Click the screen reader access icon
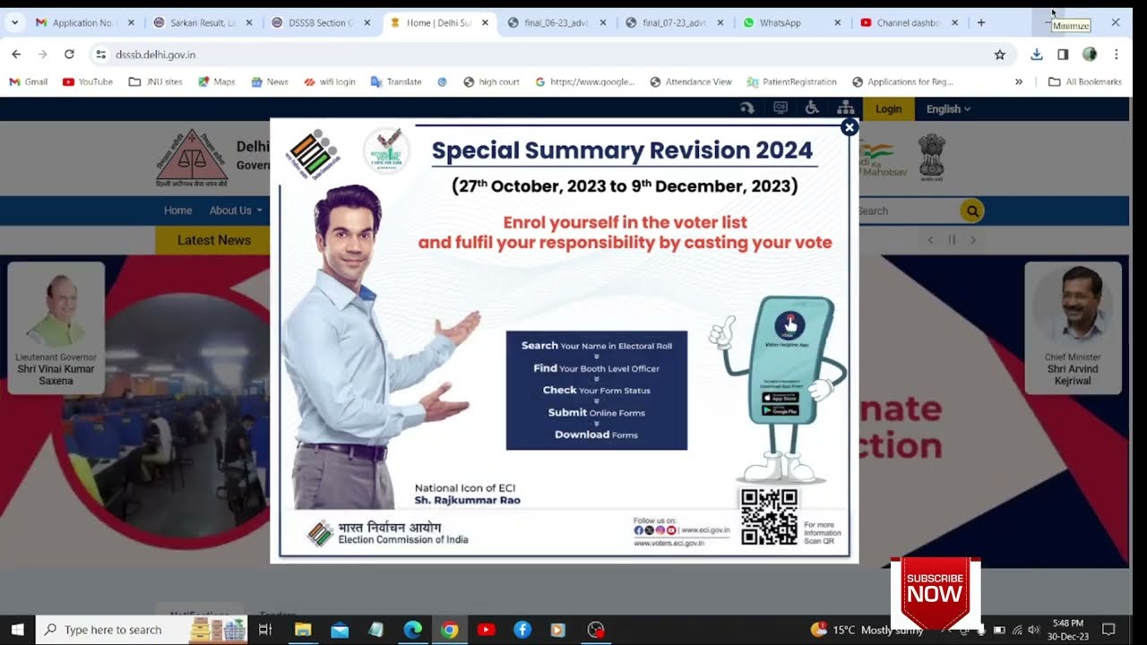Image resolution: width=1147 pixels, height=645 pixels. [x=780, y=108]
